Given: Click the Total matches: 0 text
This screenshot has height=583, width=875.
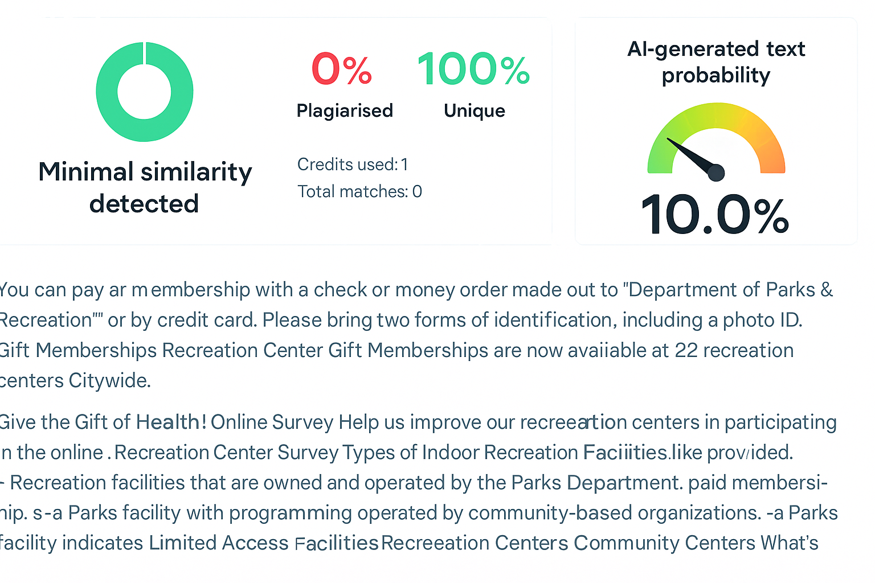Looking at the screenshot, I should click(x=359, y=192).
